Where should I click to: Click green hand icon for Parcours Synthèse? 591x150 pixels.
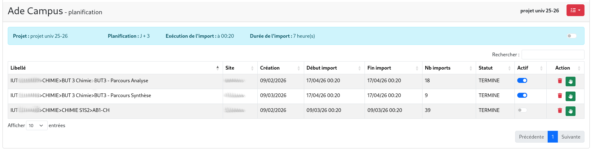click(x=570, y=96)
